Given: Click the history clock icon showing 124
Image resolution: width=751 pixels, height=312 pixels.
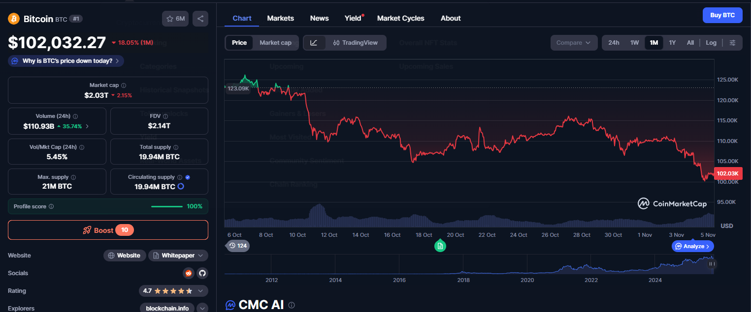Looking at the screenshot, I should click(237, 246).
